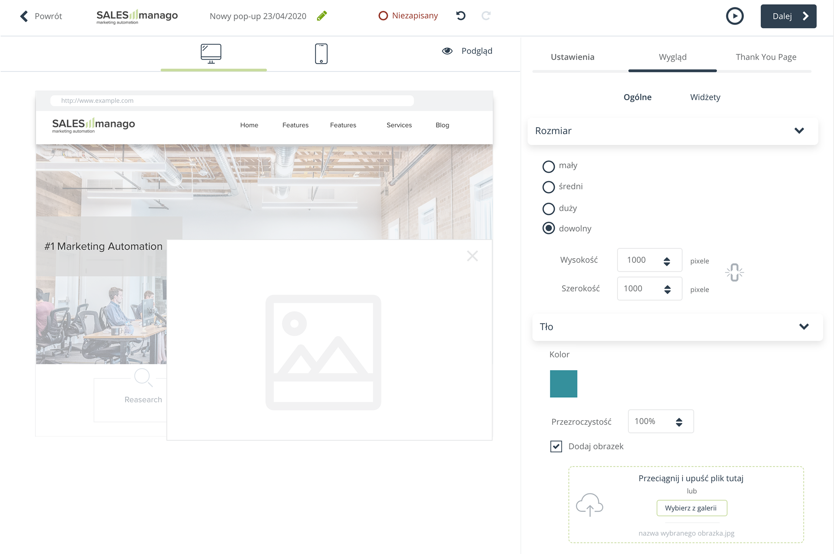The width and height of the screenshot is (834, 554).
Task: Start the play preview circle button
Action: [x=735, y=16]
